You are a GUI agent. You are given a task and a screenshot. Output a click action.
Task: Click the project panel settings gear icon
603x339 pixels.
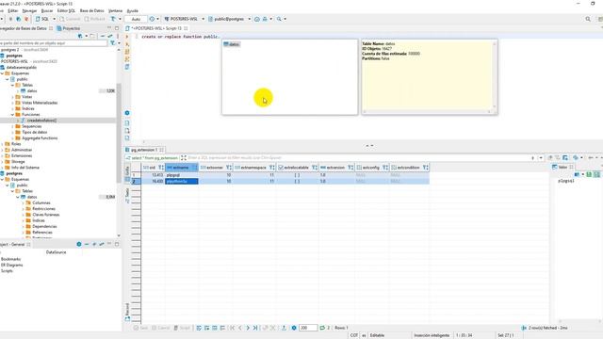[79, 244]
